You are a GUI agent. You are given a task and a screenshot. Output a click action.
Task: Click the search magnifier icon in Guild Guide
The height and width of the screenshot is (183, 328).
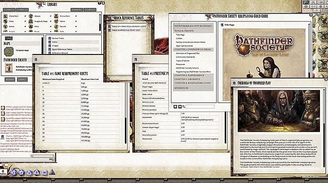coord(184,106)
